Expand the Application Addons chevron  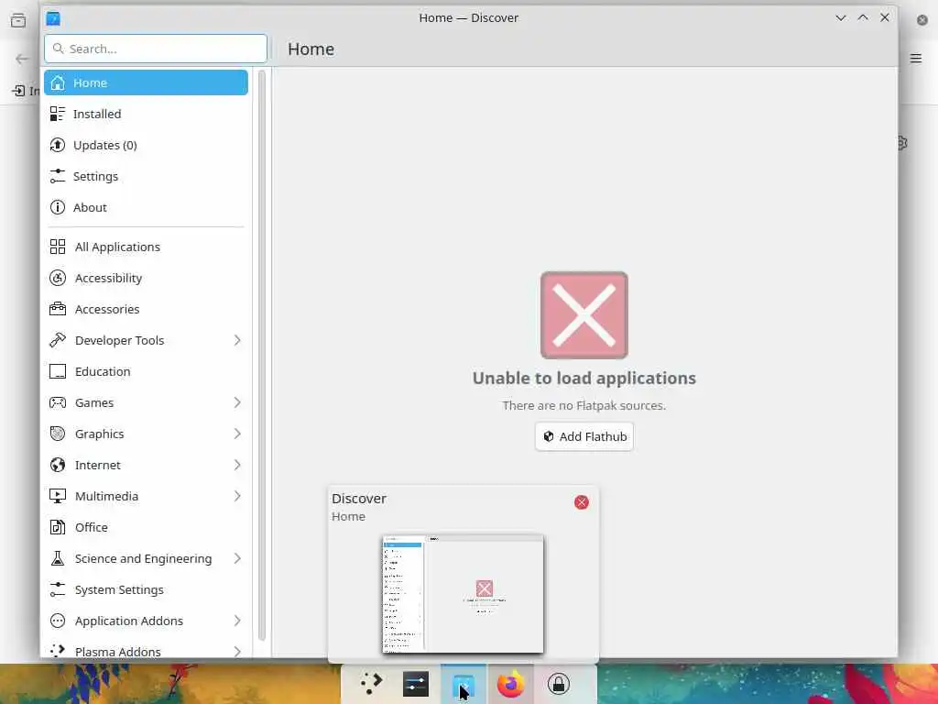click(237, 621)
